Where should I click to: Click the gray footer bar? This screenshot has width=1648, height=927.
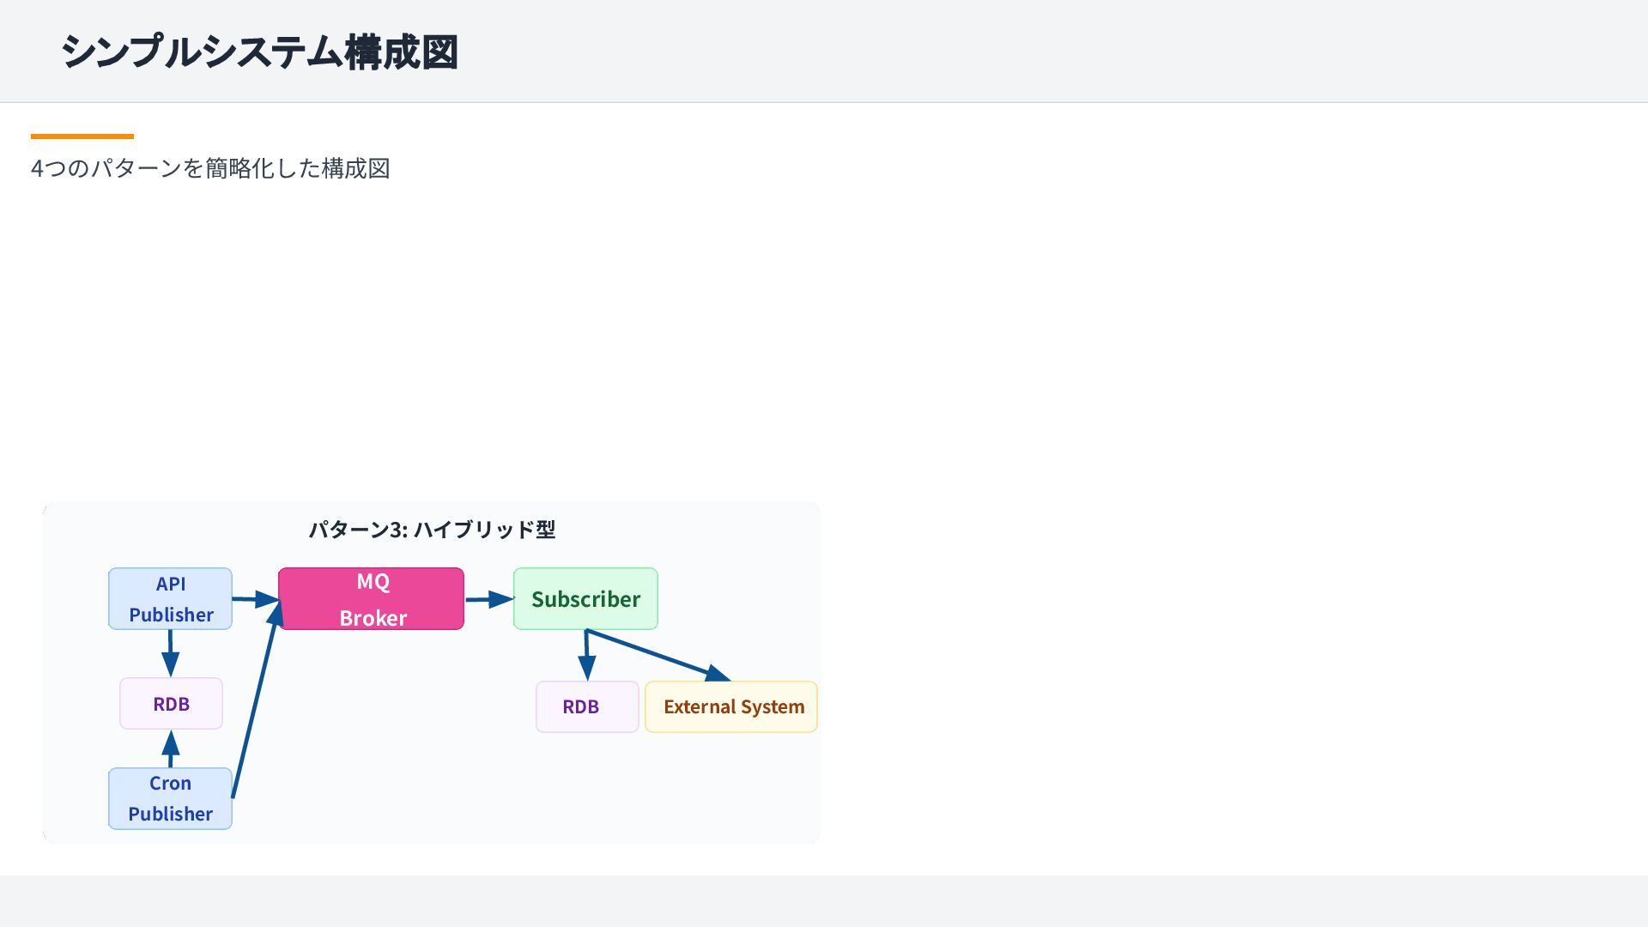pos(824,901)
